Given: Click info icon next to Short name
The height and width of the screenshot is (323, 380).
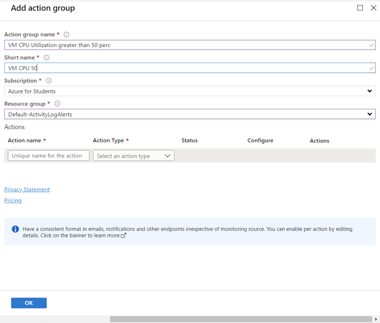Looking at the screenshot, I should click(46, 58).
